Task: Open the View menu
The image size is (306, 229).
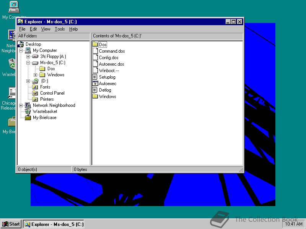Action: [46, 29]
